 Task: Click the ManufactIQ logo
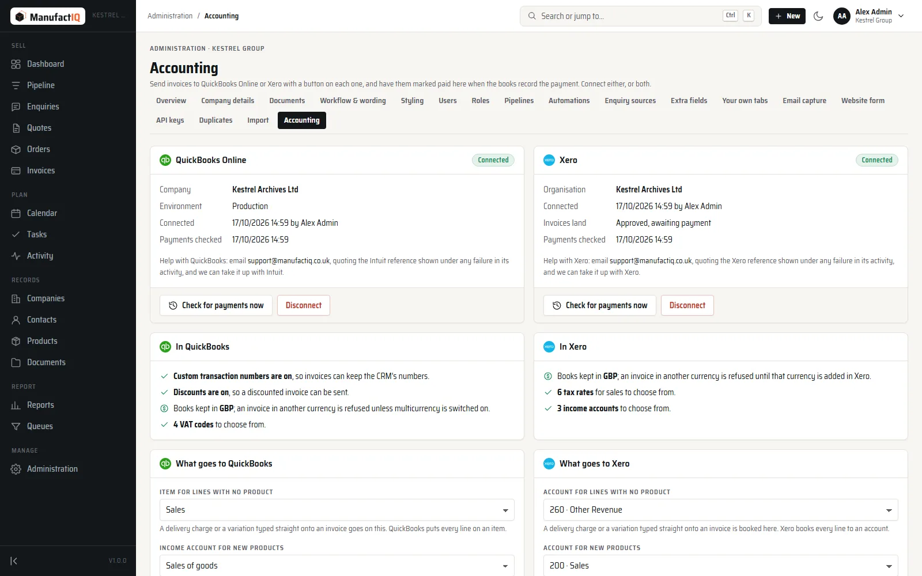pyautogui.click(x=48, y=16)
